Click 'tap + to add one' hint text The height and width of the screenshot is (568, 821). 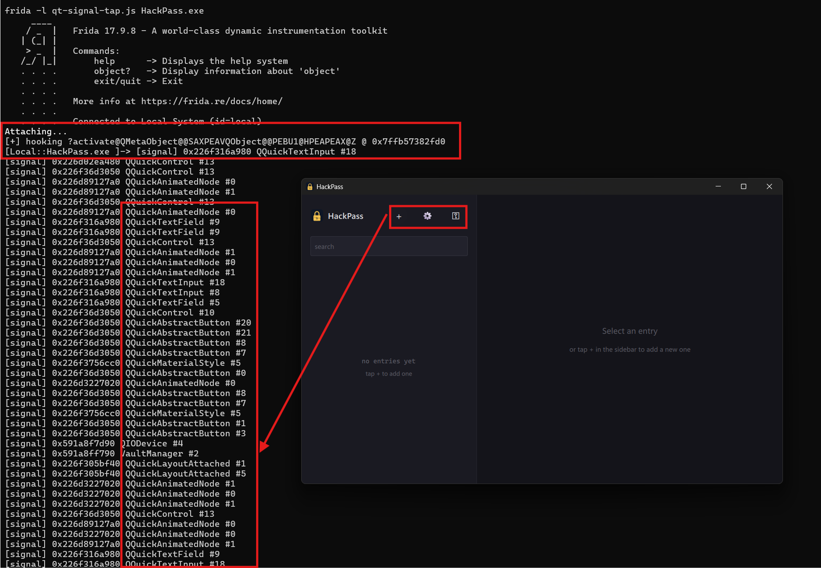point(389,374)
